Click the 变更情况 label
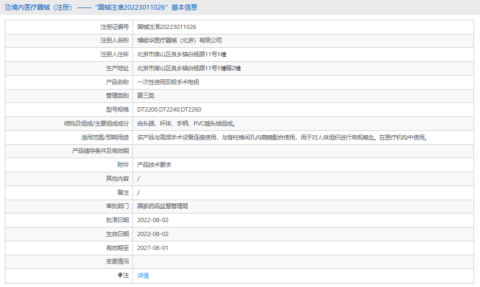The width and height of the screenshot is (480, 287). pyautogui.click(x=117, y=262)
